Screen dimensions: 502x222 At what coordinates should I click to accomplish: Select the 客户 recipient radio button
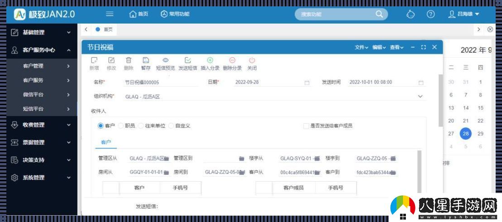pyautogui.click(x=101, y=126)
